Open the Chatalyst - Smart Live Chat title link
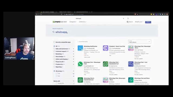Viewport: 173px width, 97px height. [117, 46]
